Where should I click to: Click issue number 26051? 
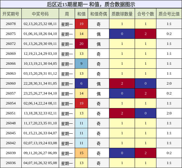(11, 113)
